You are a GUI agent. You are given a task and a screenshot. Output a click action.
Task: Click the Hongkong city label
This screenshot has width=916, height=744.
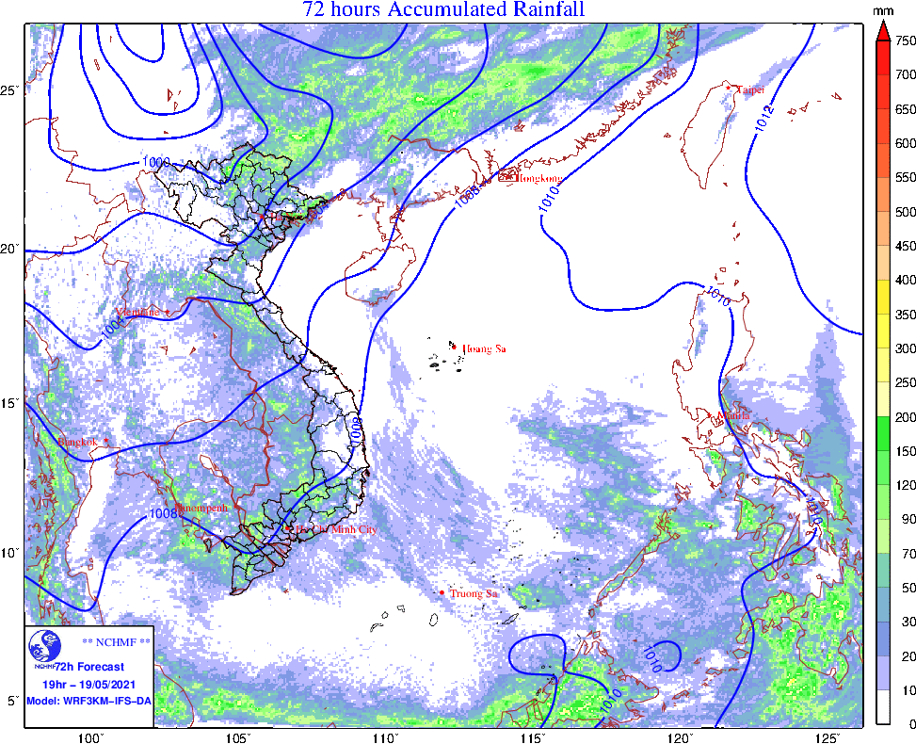click(x=534, y=178)
